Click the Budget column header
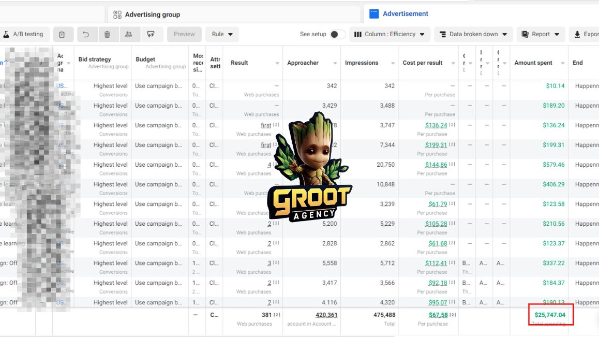Viewport: 599px width, 337px height. (145, 60)
